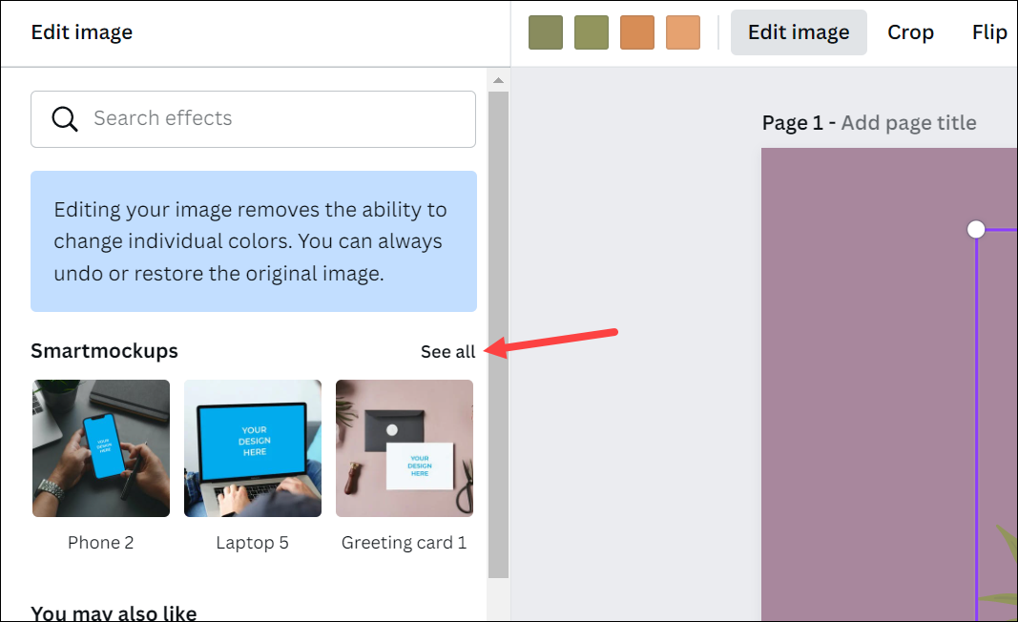Screen dimensions: 1018x622
Task: Pick the dark olive green swatch
Action: (x=546, y=32)
